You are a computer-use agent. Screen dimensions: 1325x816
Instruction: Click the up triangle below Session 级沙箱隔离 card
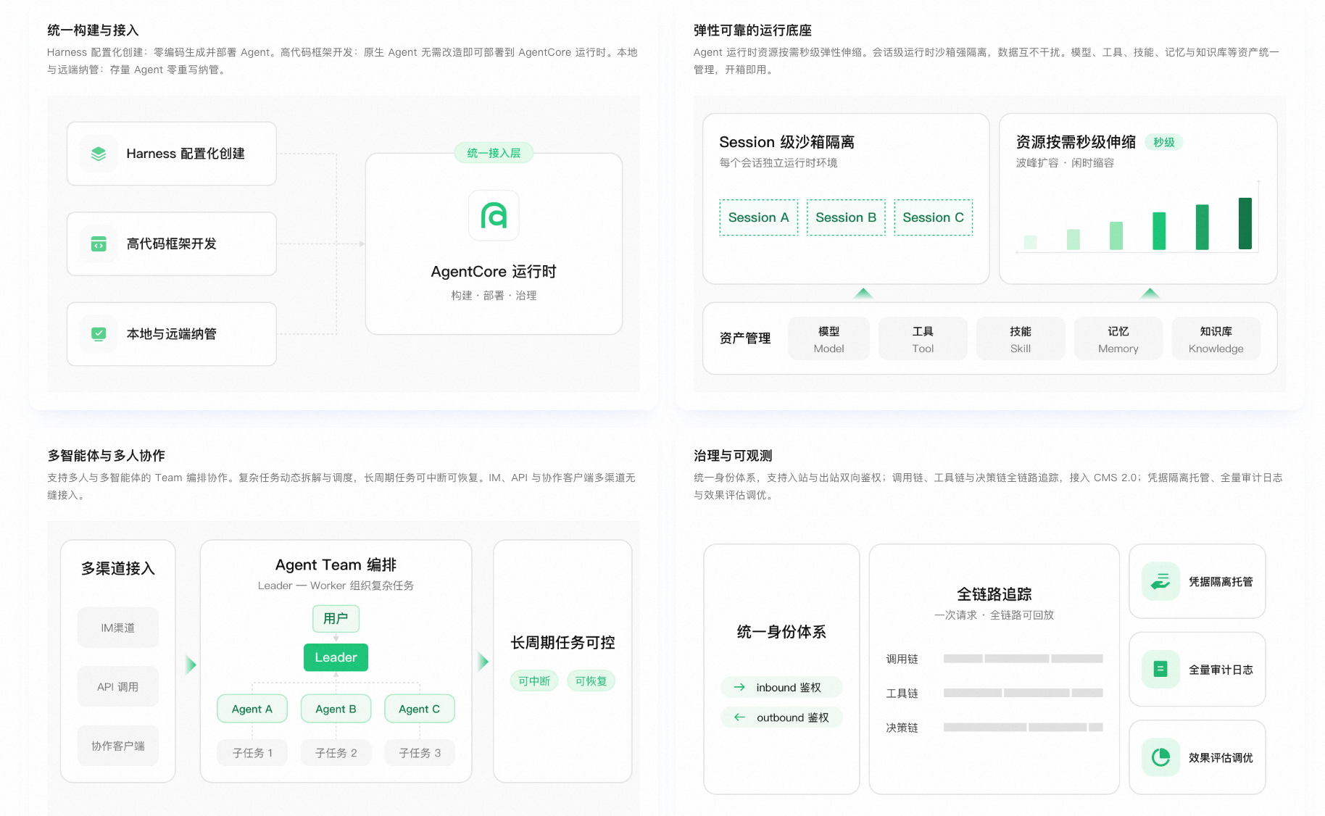(x=863, y=293)
